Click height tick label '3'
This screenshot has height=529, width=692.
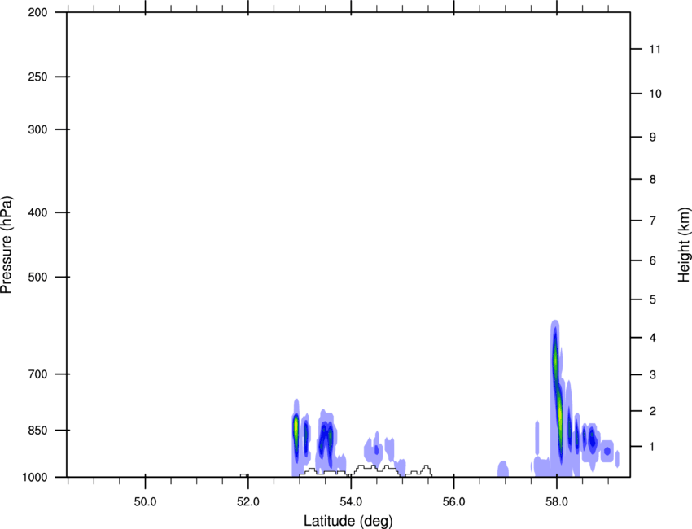pos(653,375)
